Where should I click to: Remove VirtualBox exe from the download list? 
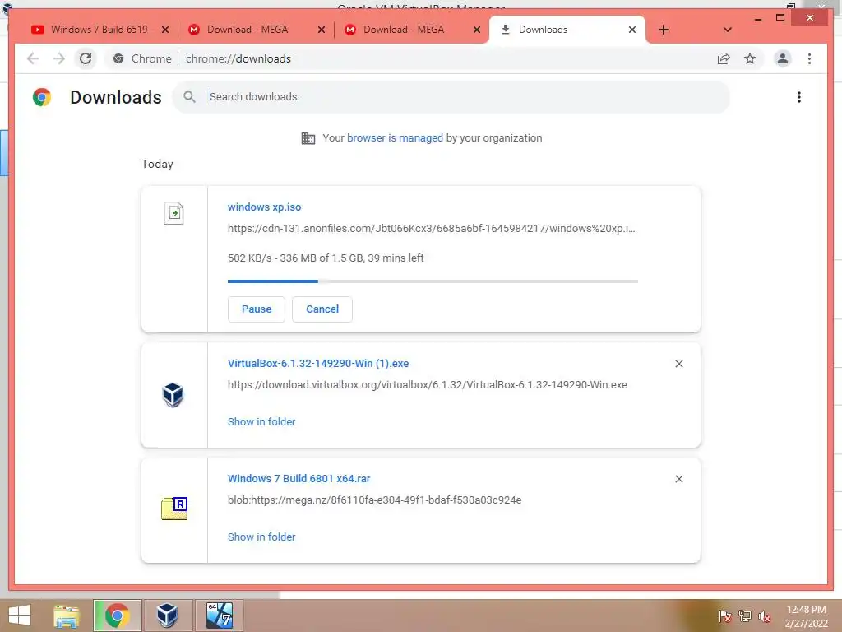point(678,364)
